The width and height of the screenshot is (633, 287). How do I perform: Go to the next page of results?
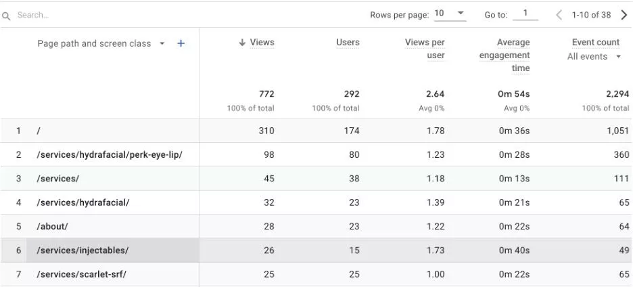(x=624, y=14)
